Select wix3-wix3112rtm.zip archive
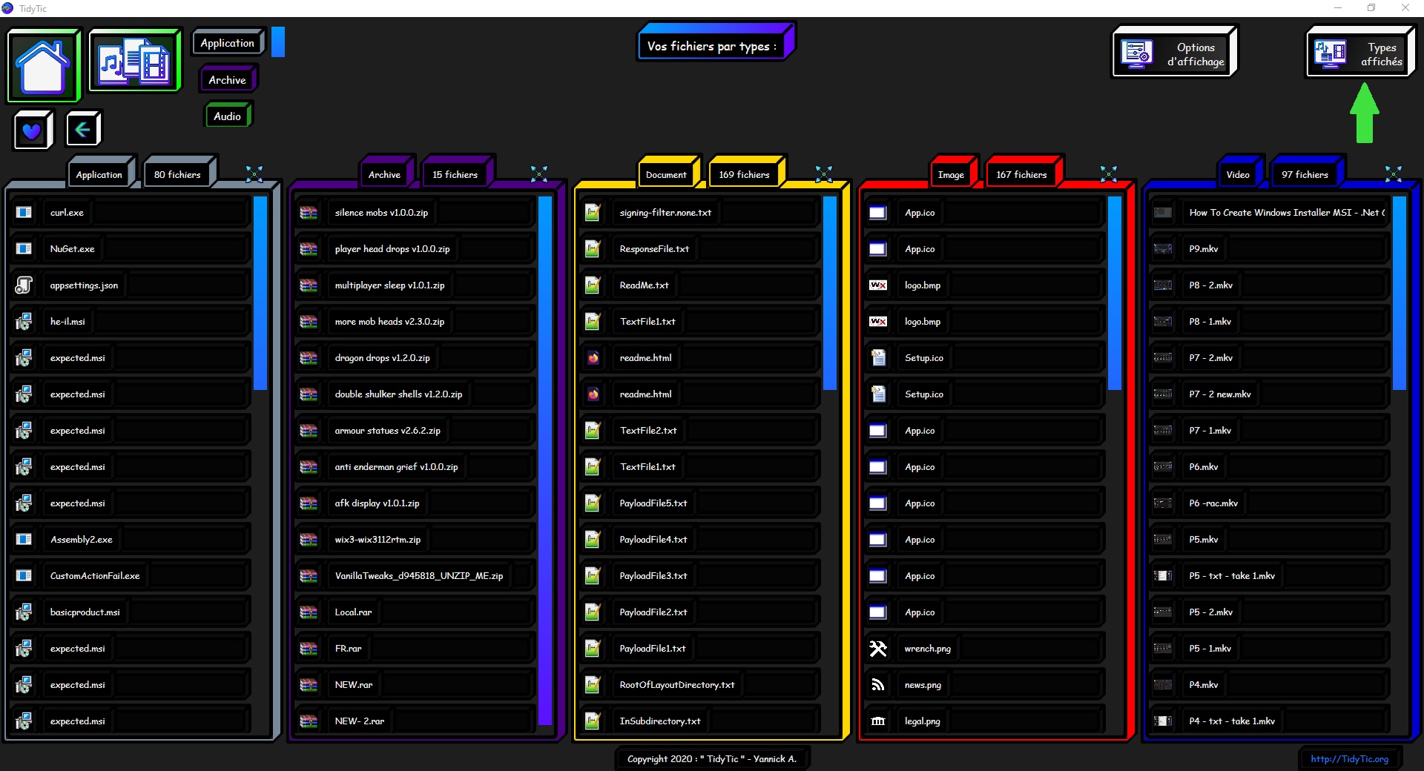This screenshot has width=1424, height=771. click(415, 540)
